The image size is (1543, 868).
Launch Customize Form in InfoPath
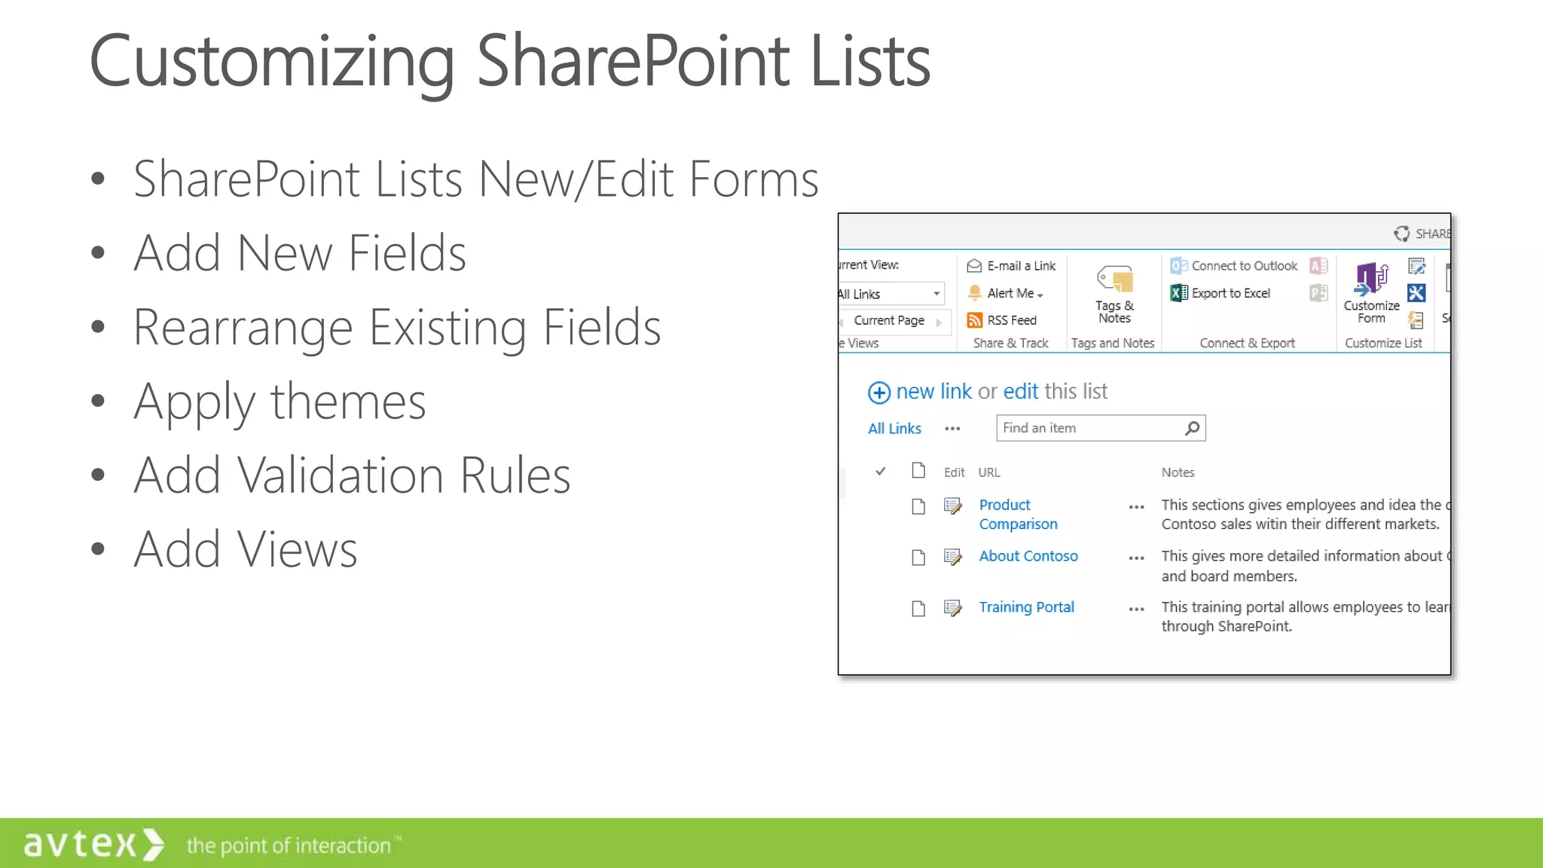1371,293
